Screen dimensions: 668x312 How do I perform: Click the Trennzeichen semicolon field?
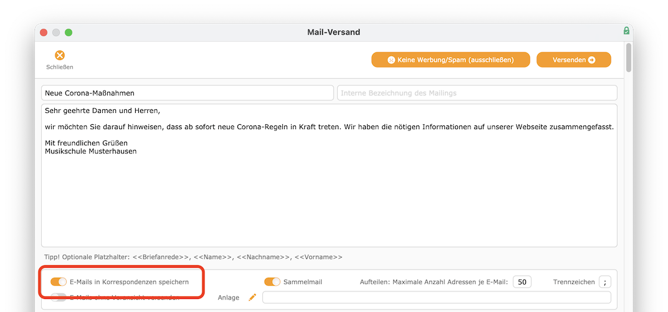[605, 281]
